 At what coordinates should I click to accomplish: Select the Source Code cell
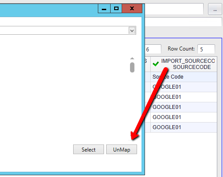coord(184,77)
